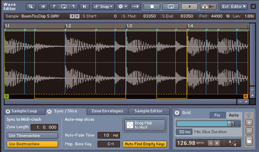Screen dimensions: 259x152
Task: Increase tempo with plus button
Action: click(217, 143)
